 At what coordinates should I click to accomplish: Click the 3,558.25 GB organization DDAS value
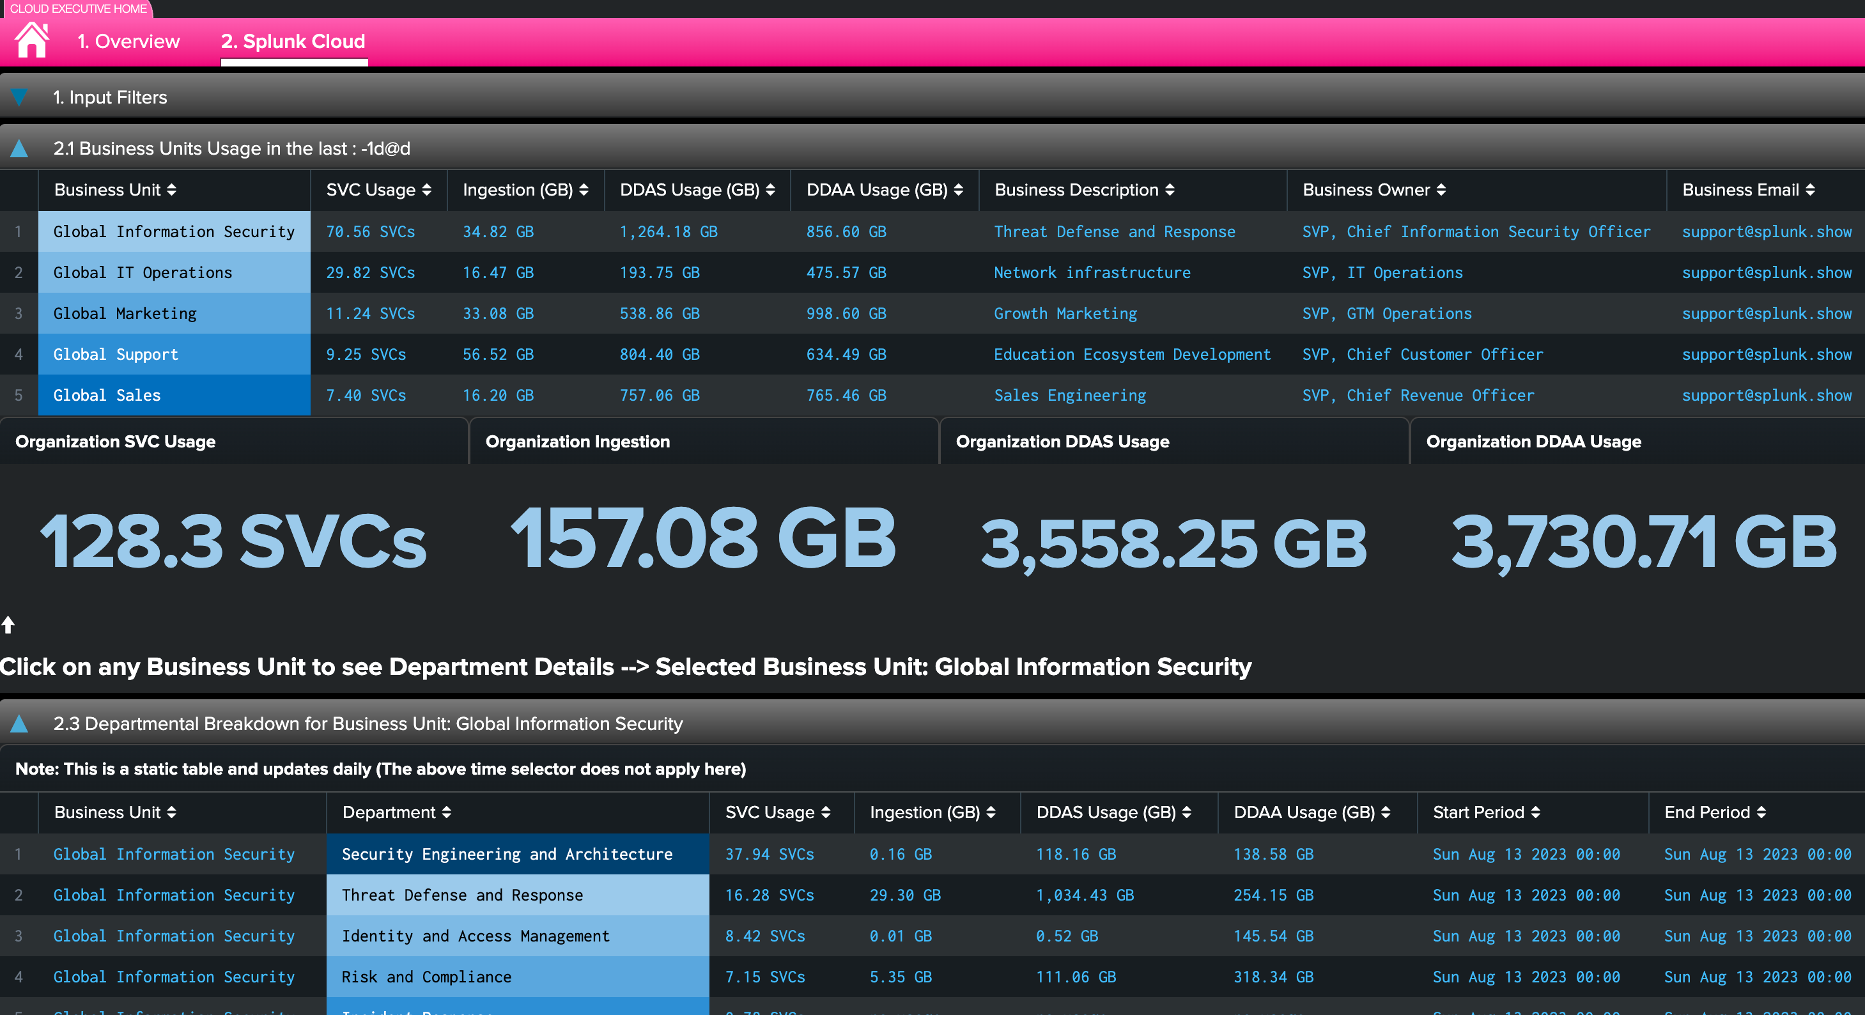pos(1173,545)
